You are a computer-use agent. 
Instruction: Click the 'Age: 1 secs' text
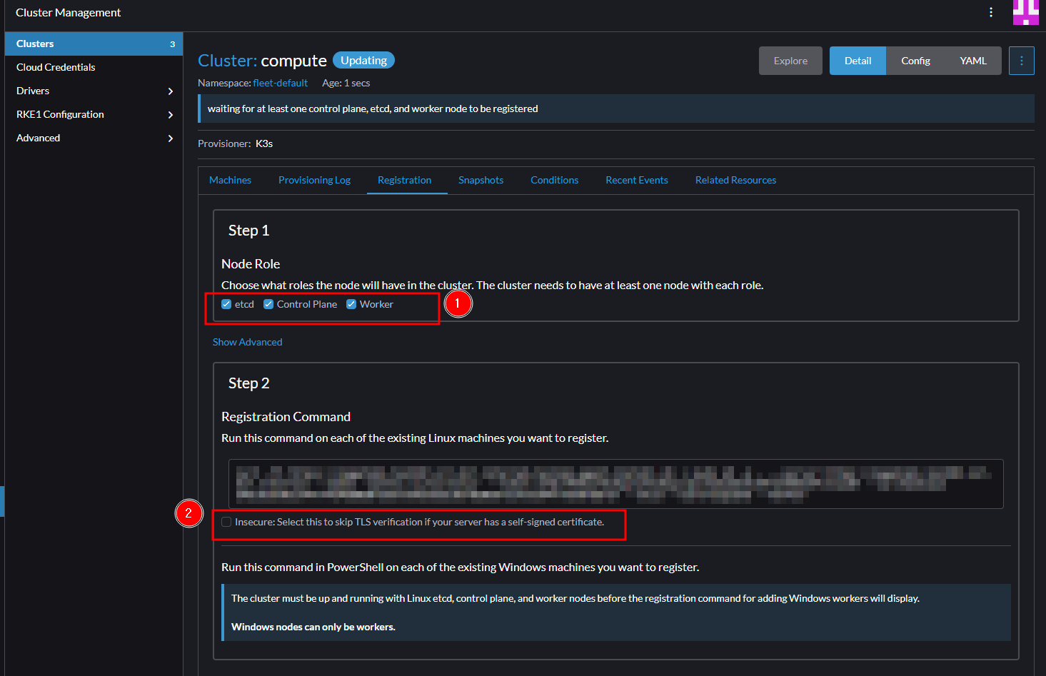pos(346,83)
